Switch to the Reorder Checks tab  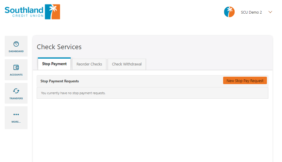[89, 64]
